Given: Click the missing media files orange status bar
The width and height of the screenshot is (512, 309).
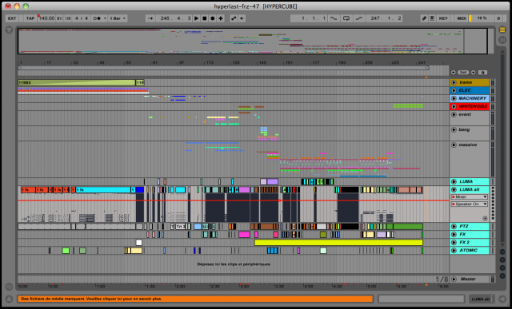Looking at the screenshot, I should click(x=195, y=299).
